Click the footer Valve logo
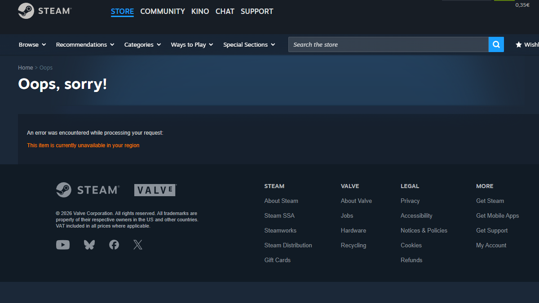Screen dimensions: 539x303 pyautogui.click(x=155, y=190)
